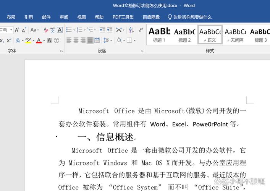Viewport: 270px width, 191px height.
Task: Decrease the paragraph indent
Action: pos(102,30)
